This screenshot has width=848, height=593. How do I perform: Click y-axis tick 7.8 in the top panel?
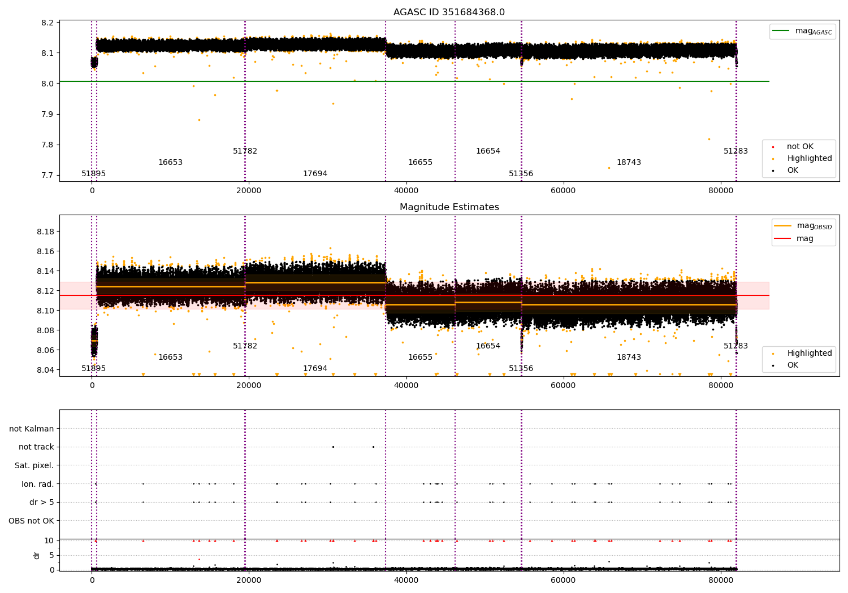[47, 145]
